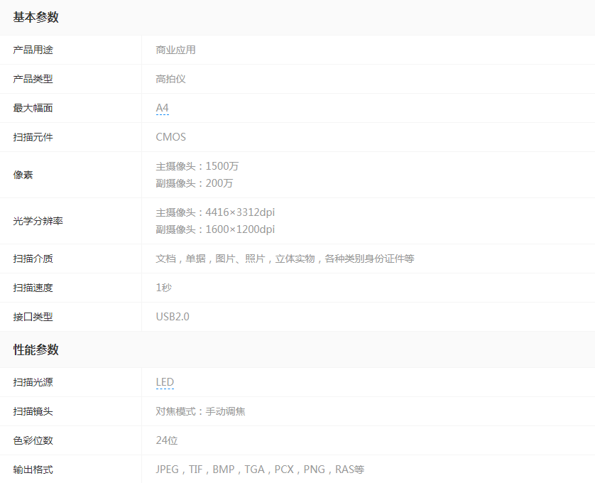Click the JPEG output format text
The image size is (595, 483).
click(166, 469)
